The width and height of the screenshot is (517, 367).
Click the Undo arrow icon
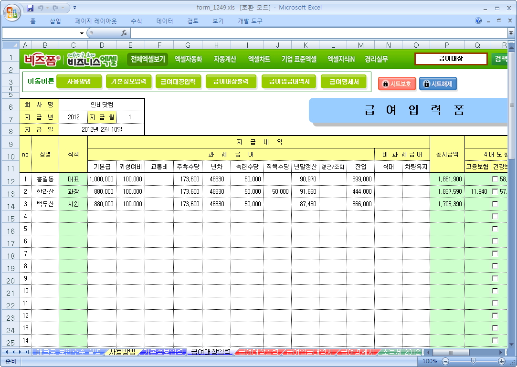pos(41,8)
